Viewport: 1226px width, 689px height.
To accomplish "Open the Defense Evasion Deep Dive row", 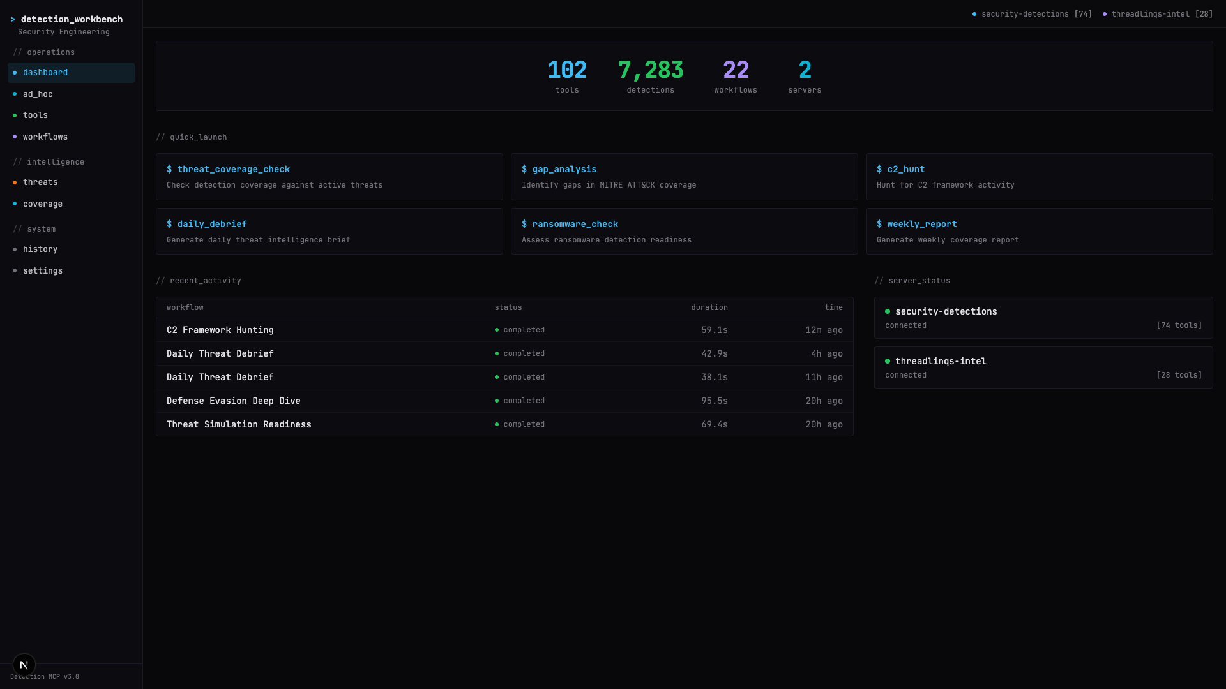I will 504,401.
